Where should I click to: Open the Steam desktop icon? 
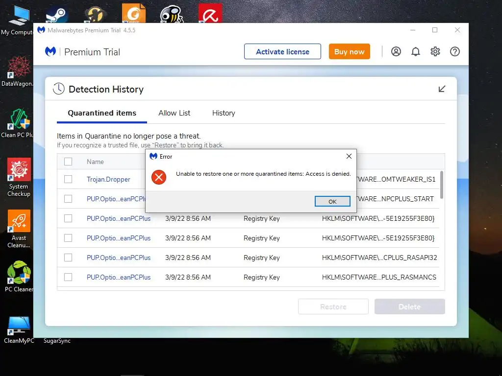pos(57,15)
